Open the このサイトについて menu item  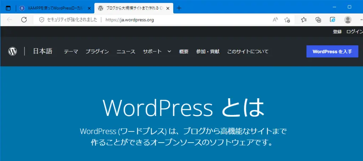(248, 52)
